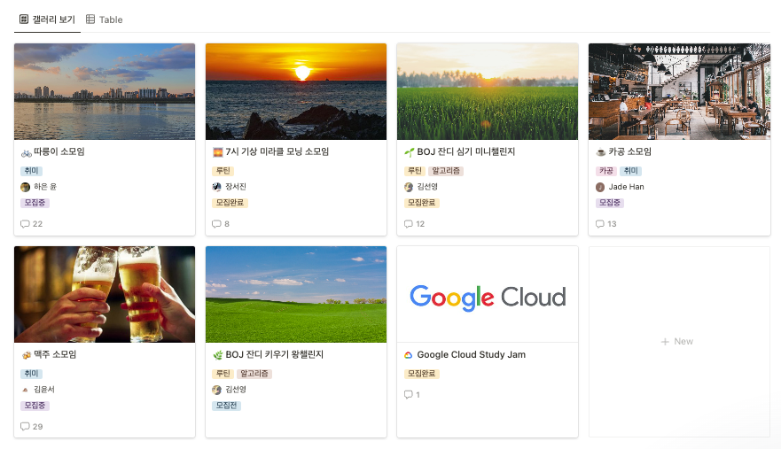Open the green grass field cover image
The height and width of the screenshot is (449, 781).
pos(488,91)
